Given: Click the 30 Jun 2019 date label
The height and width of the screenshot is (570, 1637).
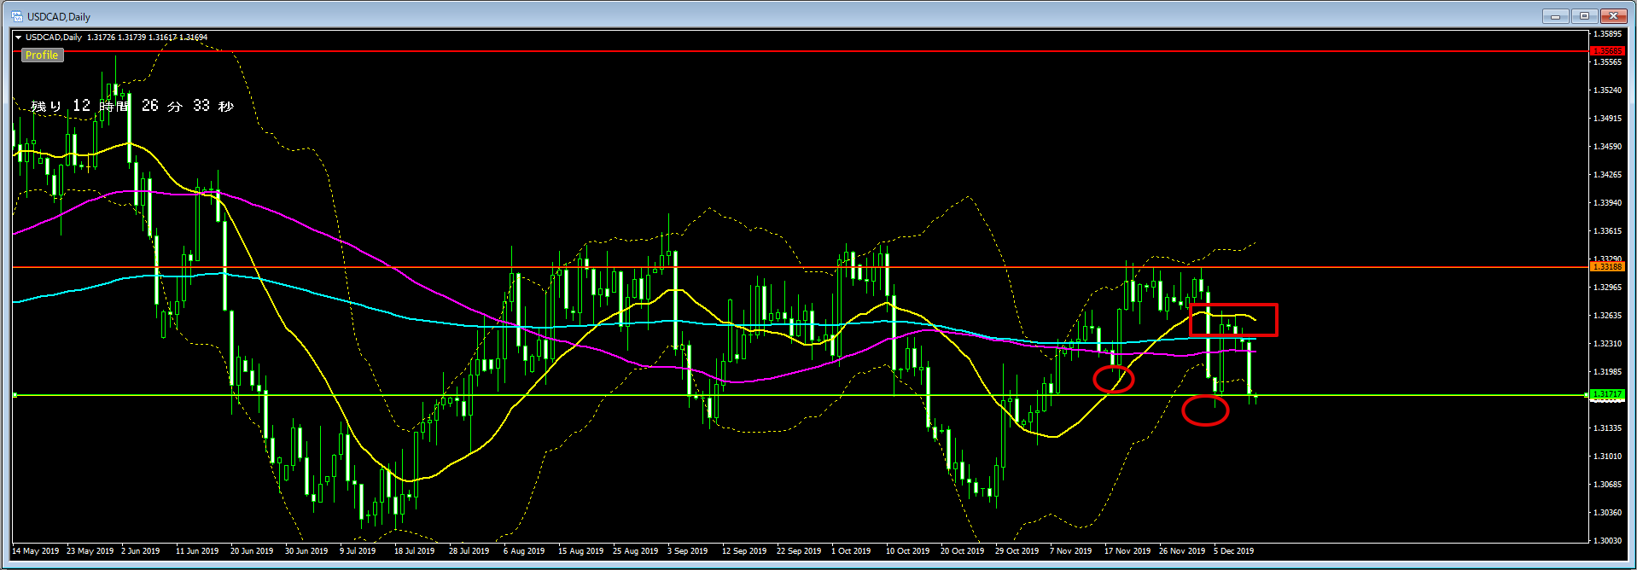Looking at the screenshot, I should pyautogui.click(x=306, y=551).
